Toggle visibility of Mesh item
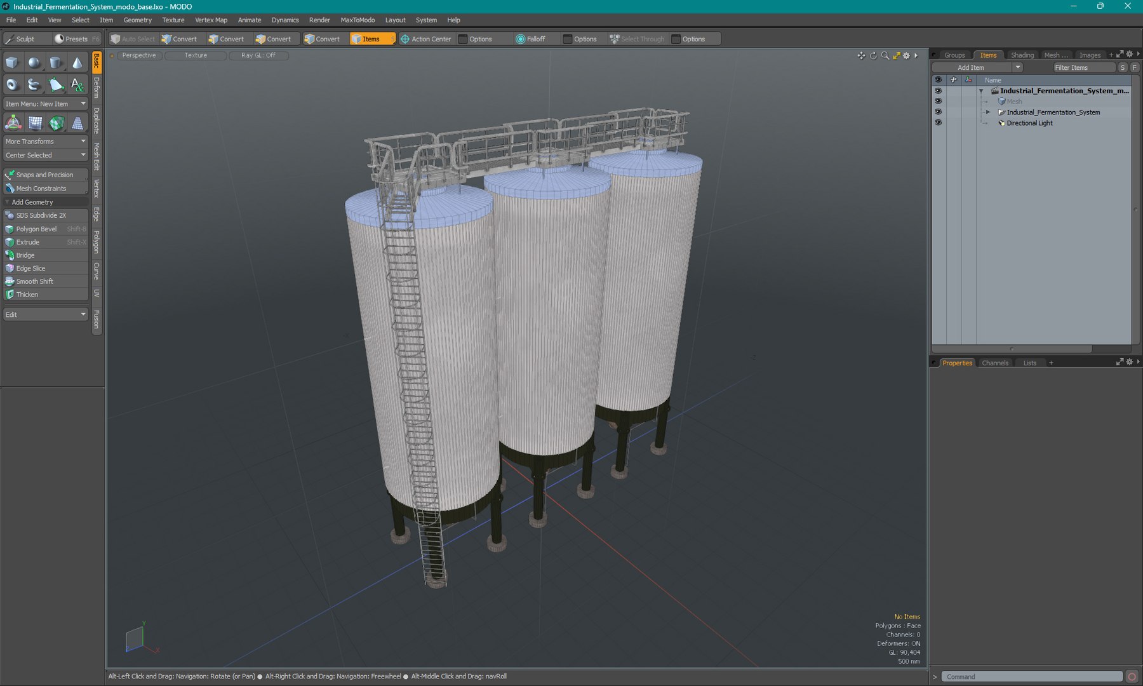 [938, 102]
